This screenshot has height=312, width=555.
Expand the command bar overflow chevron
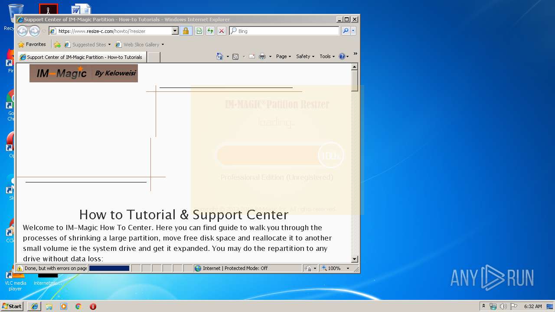(x=355, y=54)
